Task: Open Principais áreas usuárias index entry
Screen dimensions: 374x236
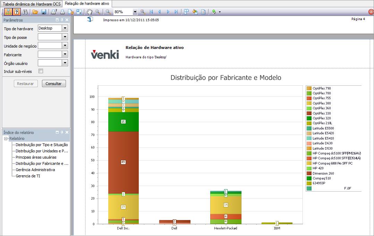Action: pos(36,157)
